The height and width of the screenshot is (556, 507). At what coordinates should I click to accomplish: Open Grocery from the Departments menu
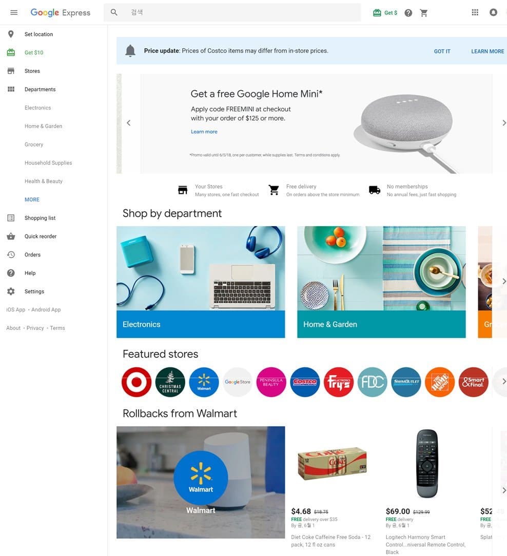tap(34, 145)
